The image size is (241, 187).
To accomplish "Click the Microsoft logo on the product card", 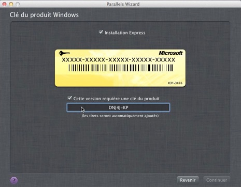I will pos(171,53).
